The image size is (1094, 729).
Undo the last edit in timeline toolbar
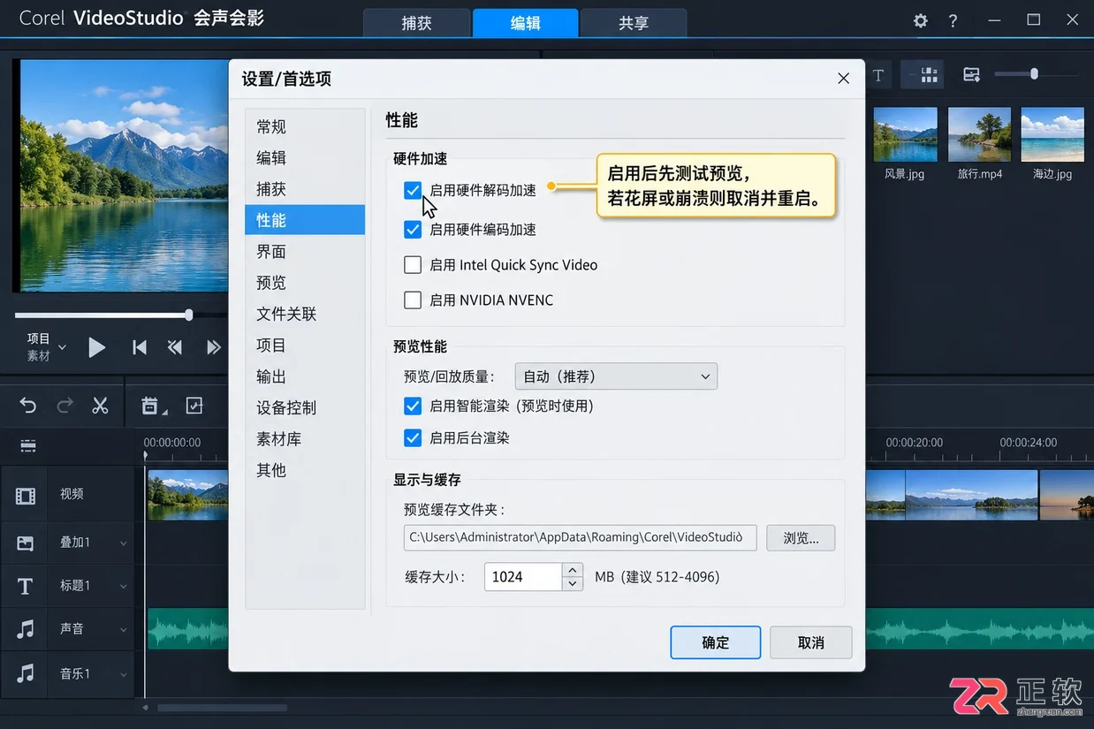tap(28, 406)
